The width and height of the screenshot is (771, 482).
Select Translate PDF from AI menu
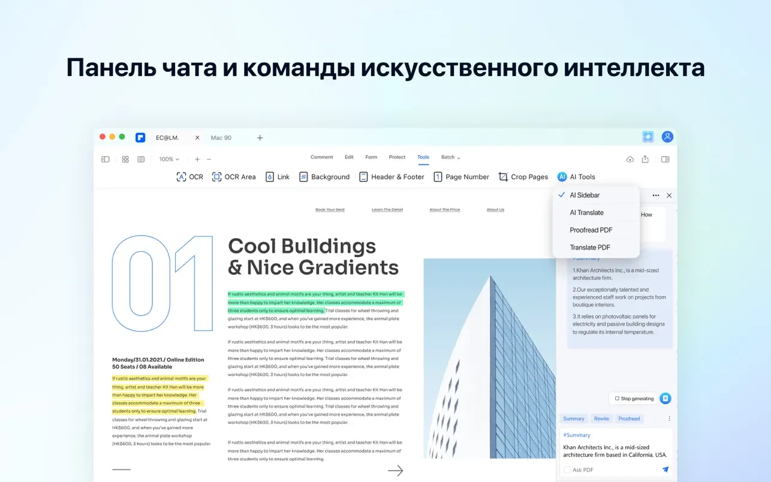(591, 247)
